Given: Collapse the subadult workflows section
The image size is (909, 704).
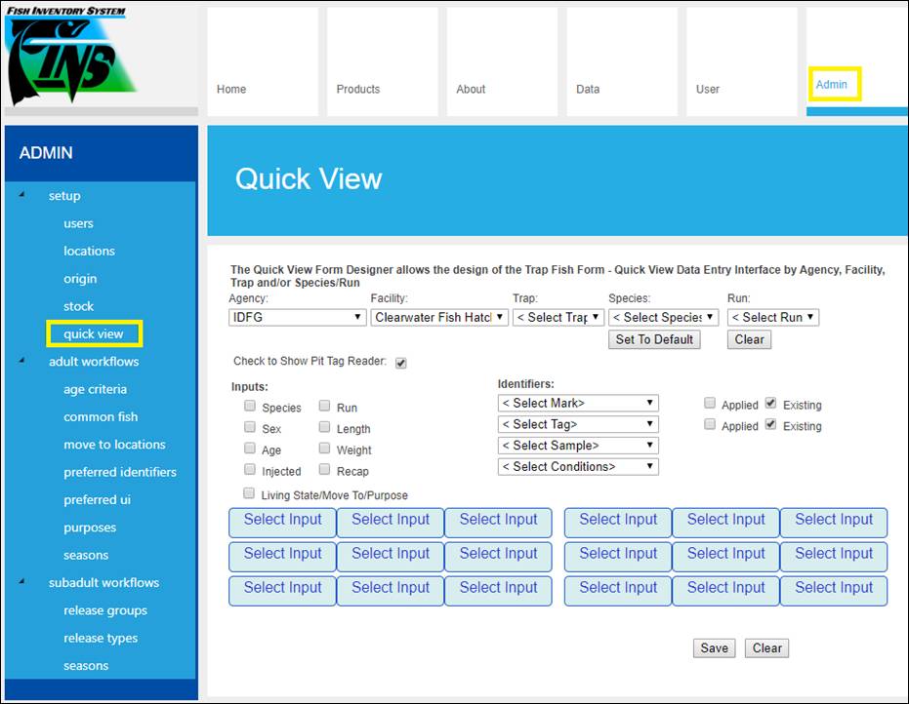Looking at the screenshot, I should [x=22, y=582].
